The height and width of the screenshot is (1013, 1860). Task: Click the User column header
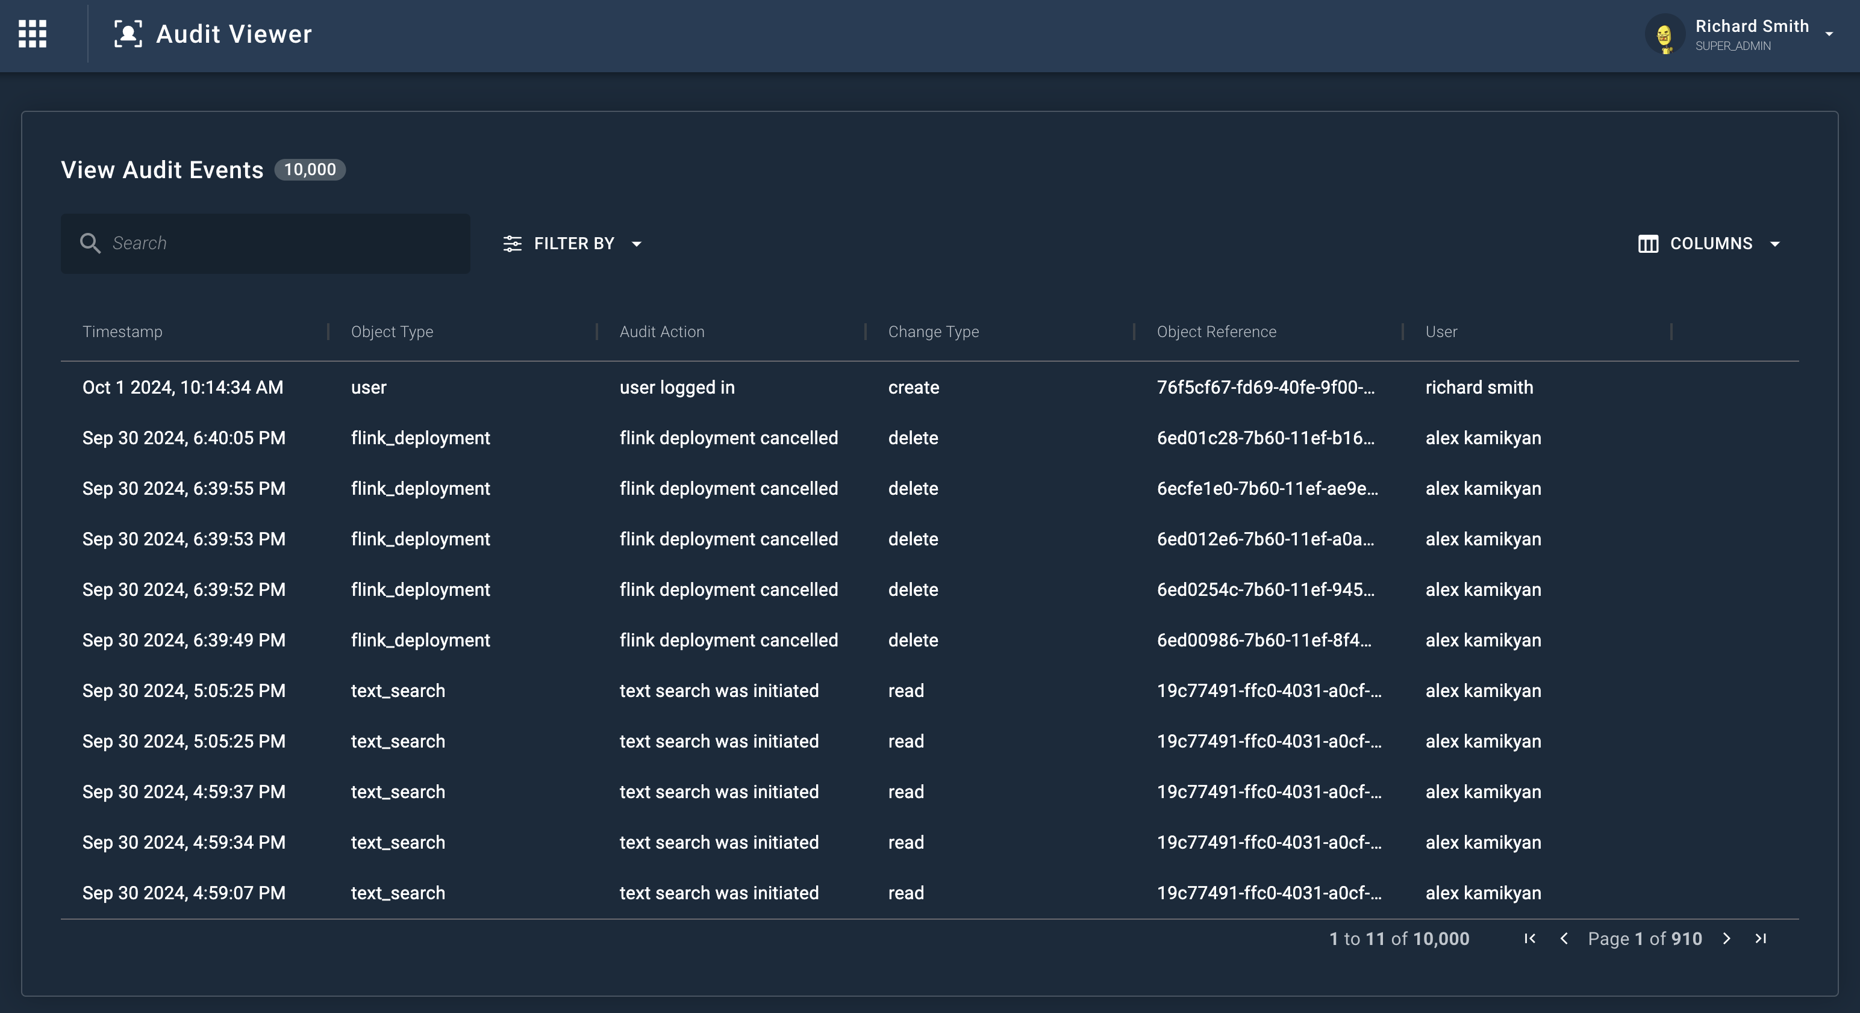(x=1441, y=332)
